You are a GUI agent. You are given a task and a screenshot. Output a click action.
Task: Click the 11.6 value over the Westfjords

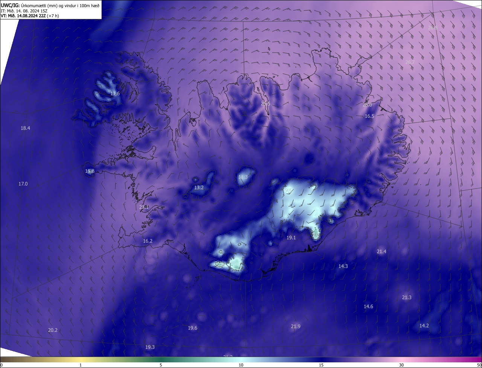click(x=115, y=94)
